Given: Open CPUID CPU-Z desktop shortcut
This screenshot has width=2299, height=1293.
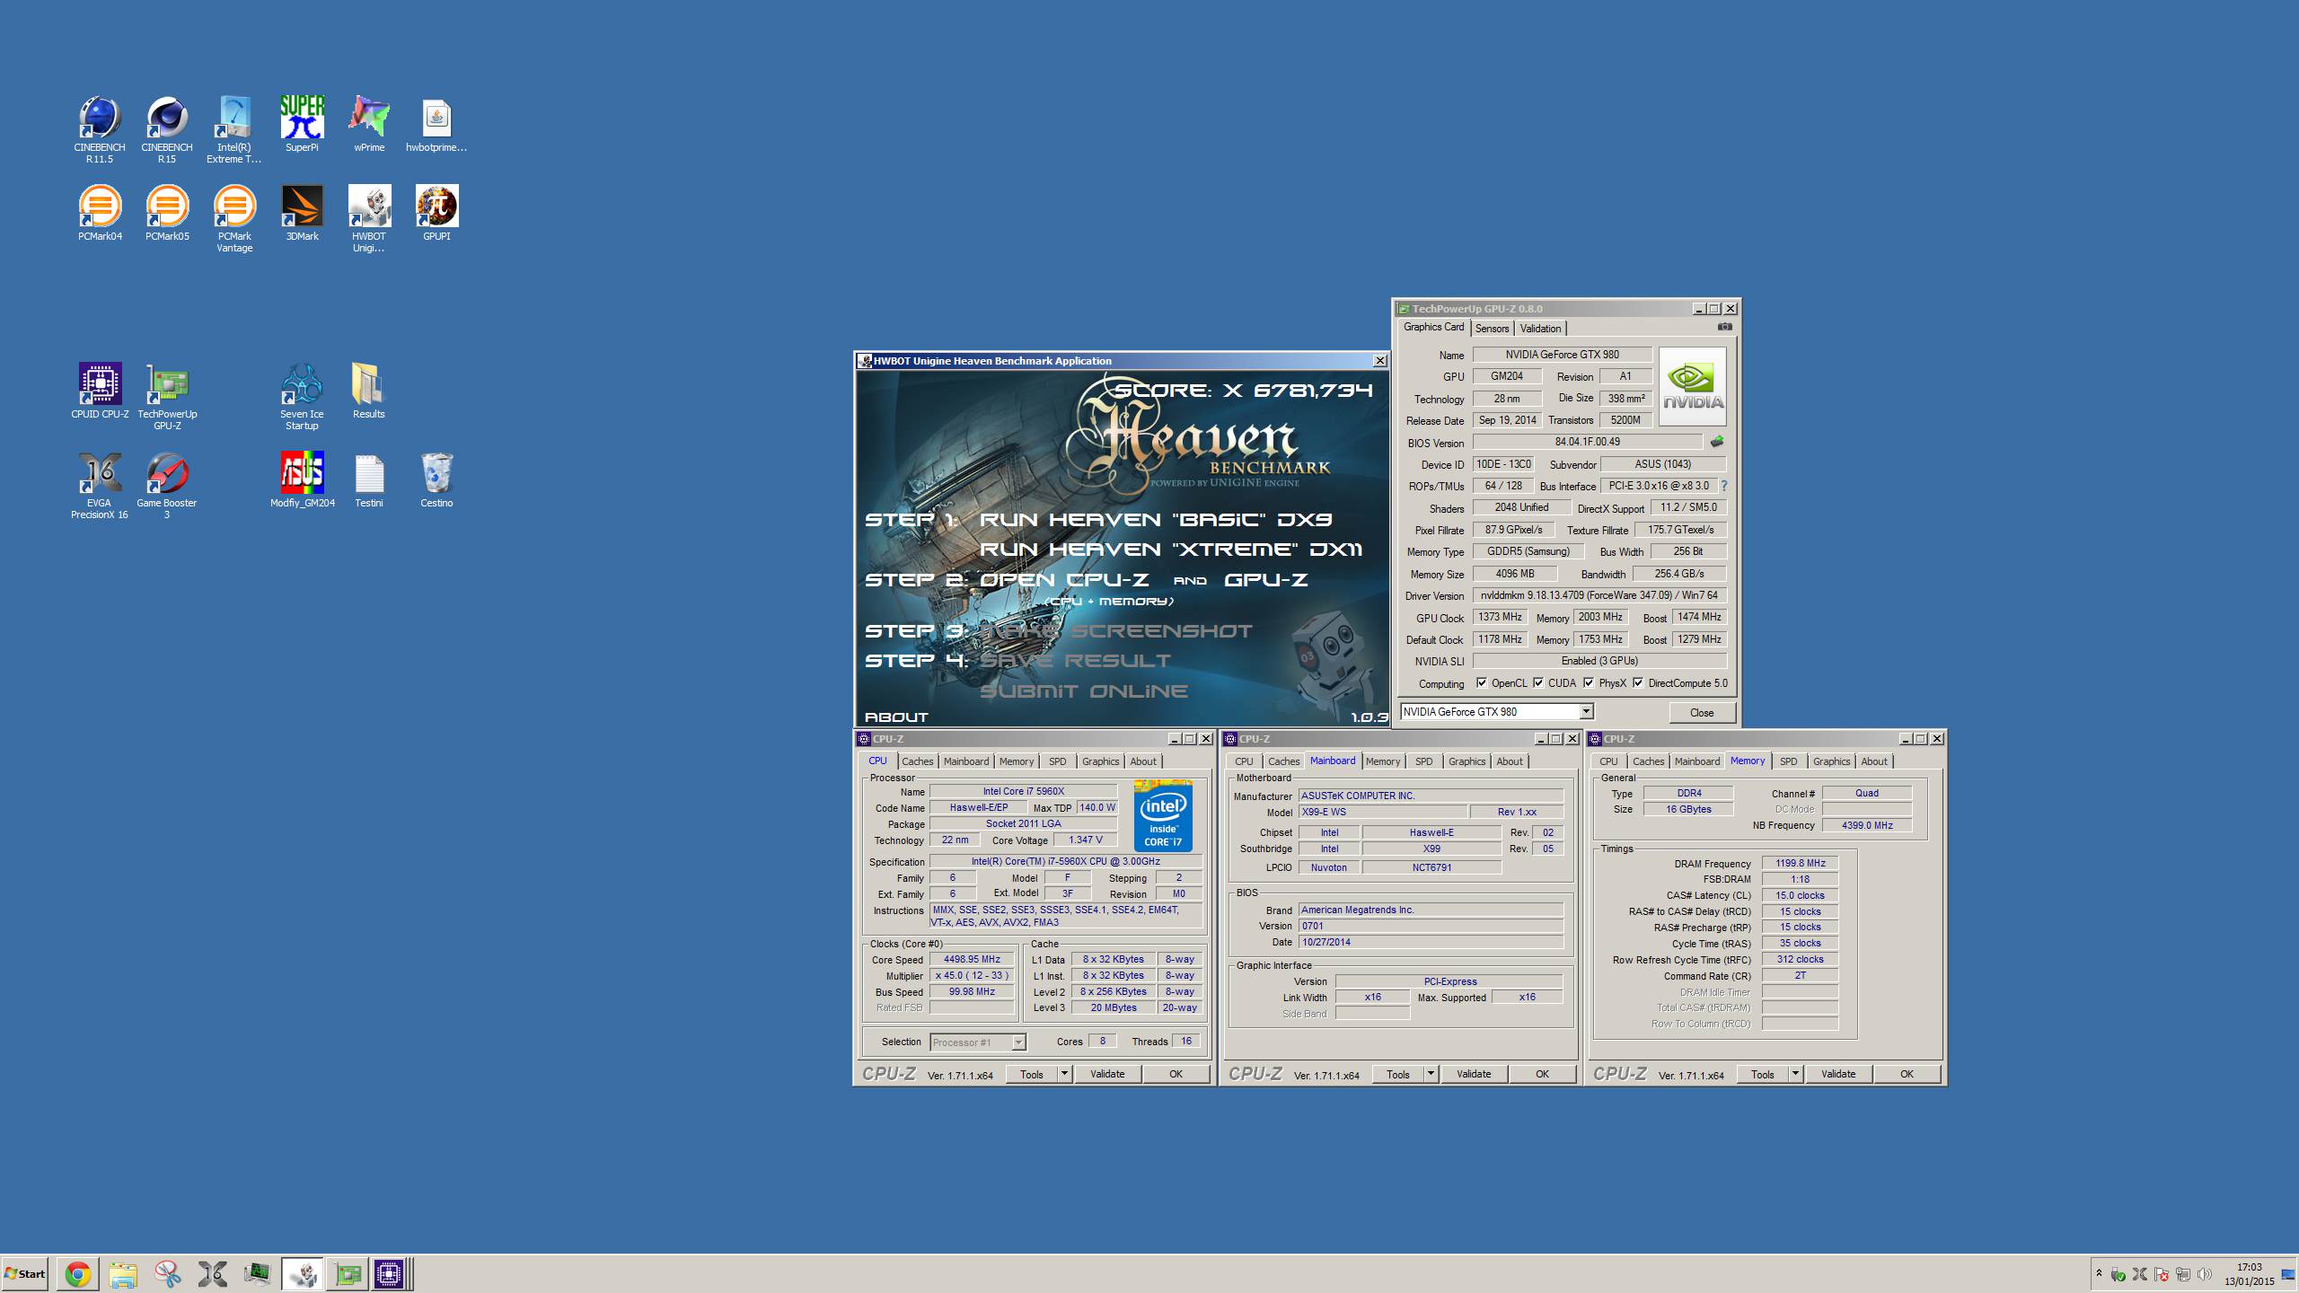Looking at the screenshot, I should (x=100, y=391).
